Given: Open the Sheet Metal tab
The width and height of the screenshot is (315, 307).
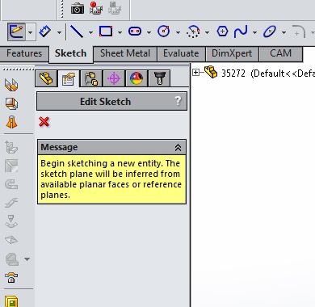Looking at the screenshot, I should [x=125, y=53].
